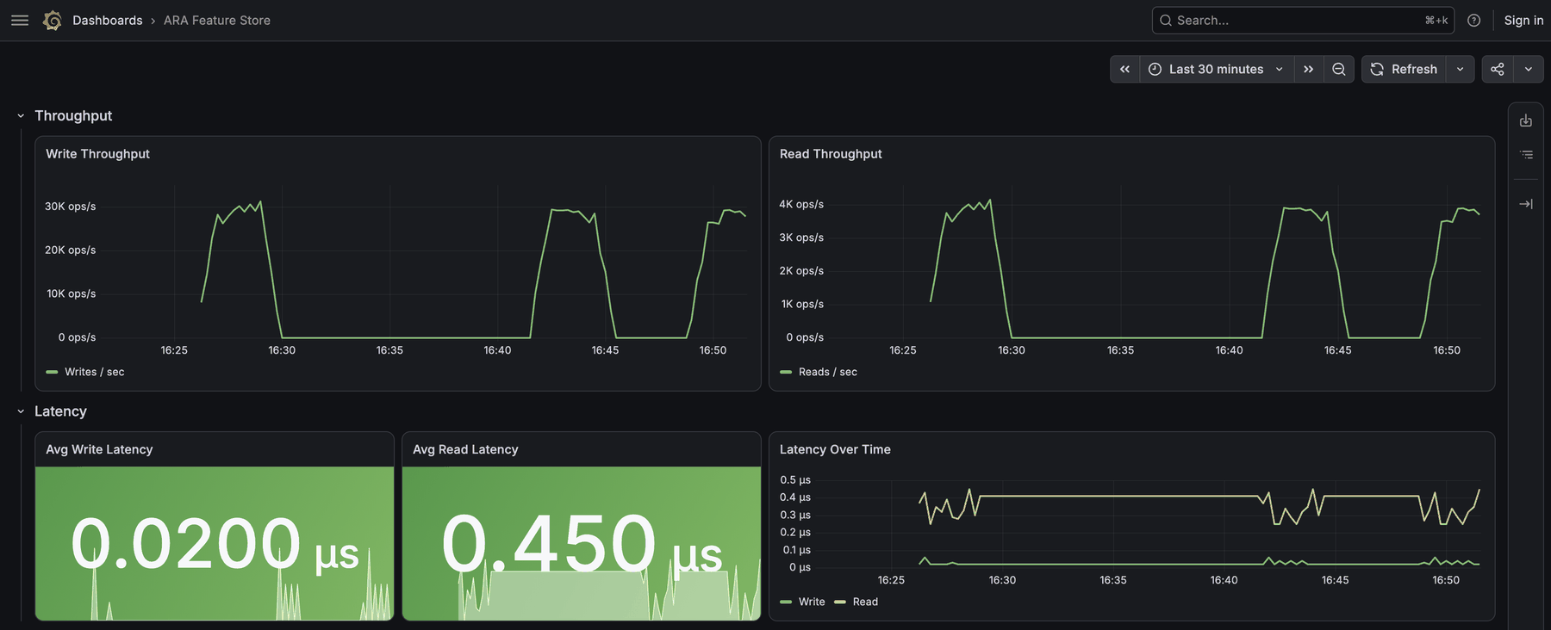The image size is (1551, 630).
Task: Click ARA Feature Store breadcrumb
Action: tap(217, 20)
